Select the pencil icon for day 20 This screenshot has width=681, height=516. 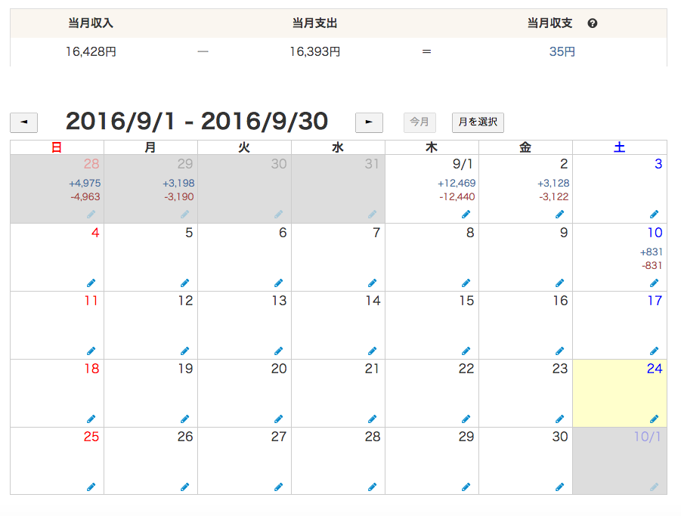[x=279, y=419]
